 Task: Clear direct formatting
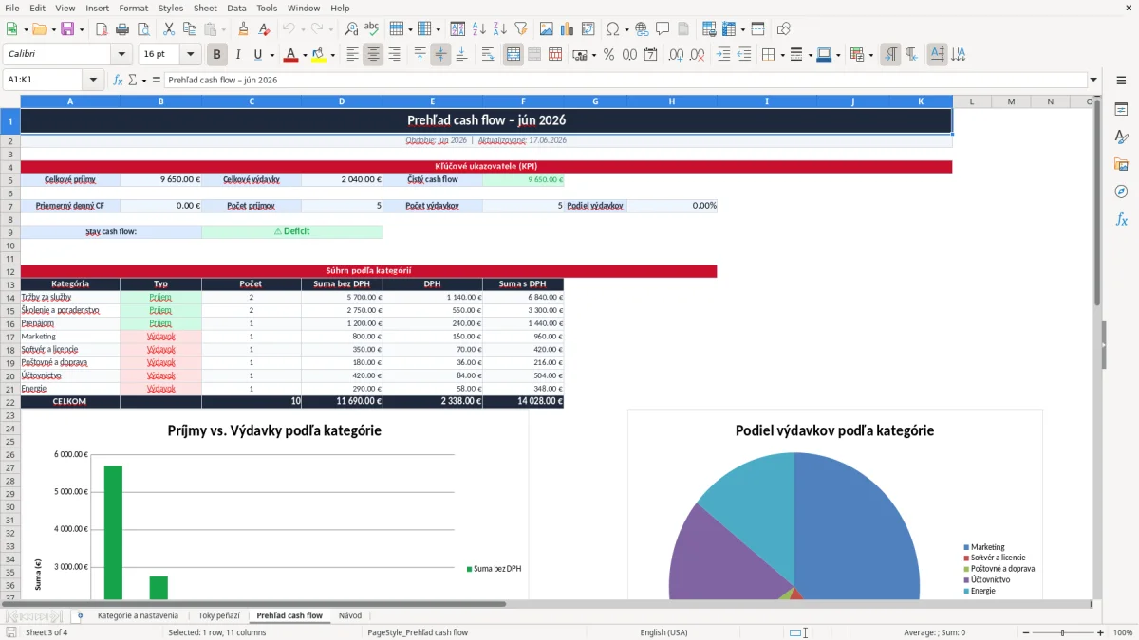pos(264,29)
